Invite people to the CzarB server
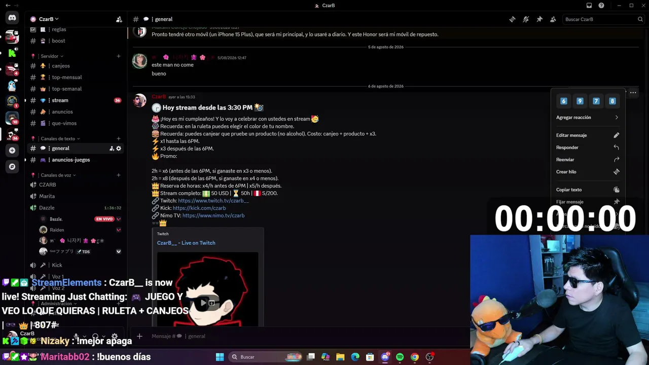Image resolution: width=649 pixels, height=365 pixels. pos(119,19)
